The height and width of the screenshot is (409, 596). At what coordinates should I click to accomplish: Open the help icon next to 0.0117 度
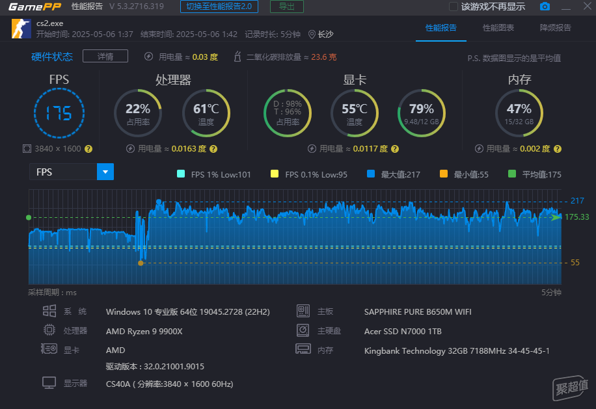tap(395, 149)
